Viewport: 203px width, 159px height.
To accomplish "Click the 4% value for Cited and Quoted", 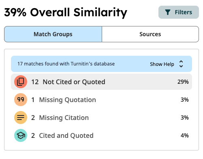I will click(185, 135).
